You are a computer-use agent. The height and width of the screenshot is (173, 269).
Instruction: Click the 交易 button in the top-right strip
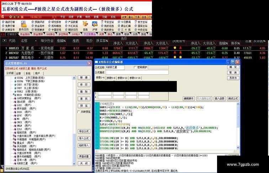[x=137, y=17]
